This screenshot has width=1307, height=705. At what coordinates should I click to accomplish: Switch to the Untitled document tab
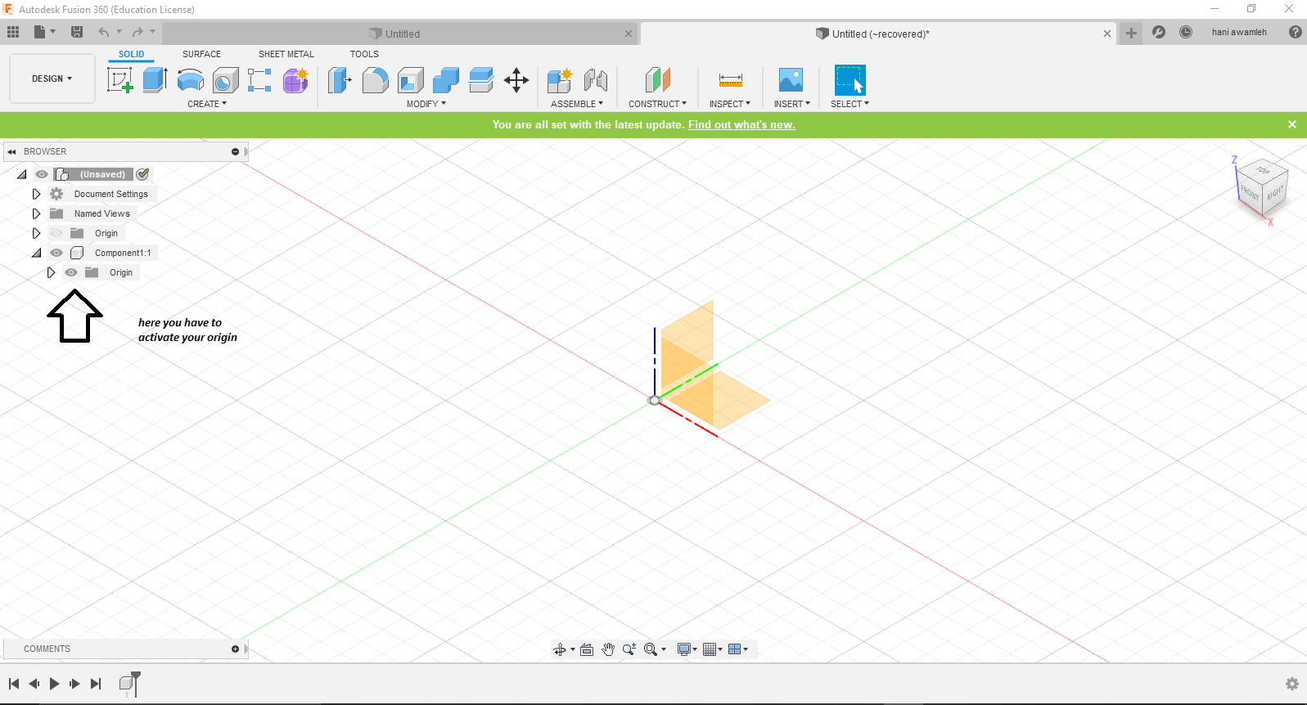(x=400, y=34)
